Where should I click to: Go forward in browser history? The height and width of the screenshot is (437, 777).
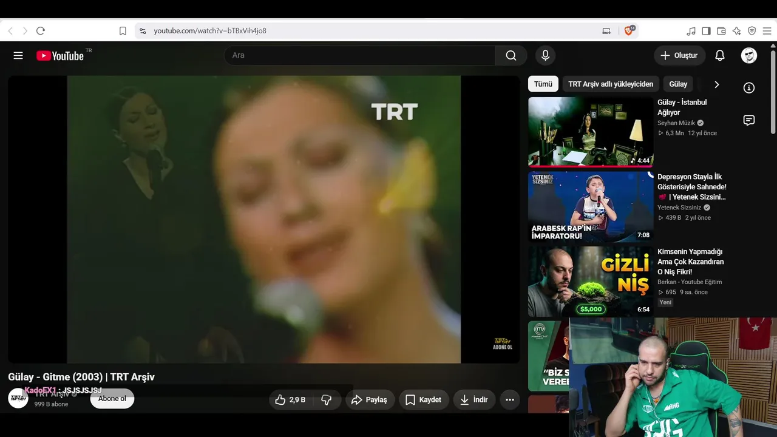[25, 31]
